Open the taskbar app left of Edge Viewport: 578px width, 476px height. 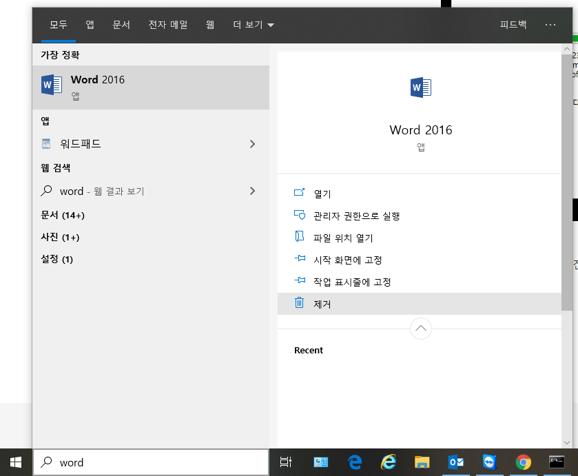[321, 462]
